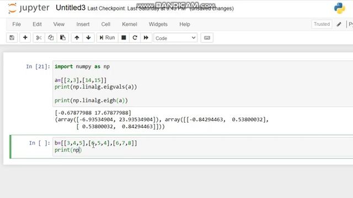Copy selected cells icon

click(51, 38)
